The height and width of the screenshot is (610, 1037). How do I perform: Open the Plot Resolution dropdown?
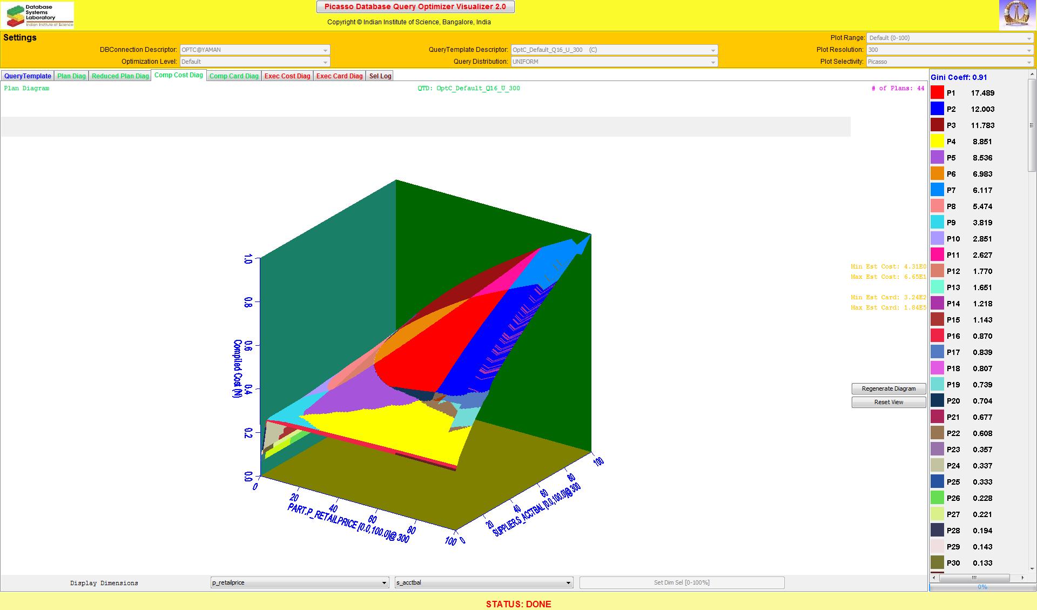tap(950, 50)
